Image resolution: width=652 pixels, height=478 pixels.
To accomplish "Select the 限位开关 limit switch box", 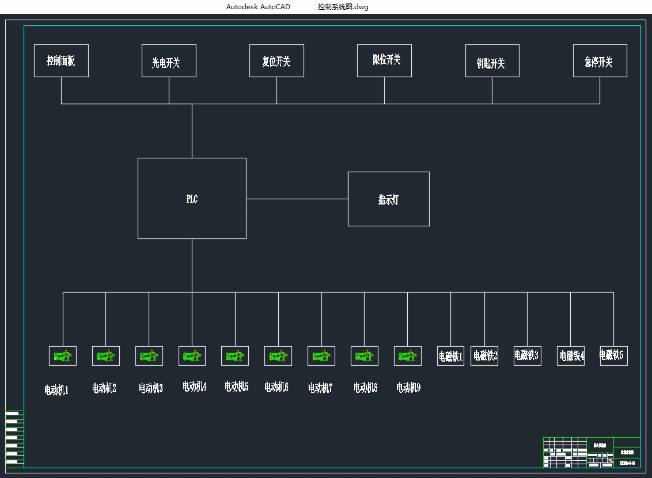I will (x=384, y=60).
